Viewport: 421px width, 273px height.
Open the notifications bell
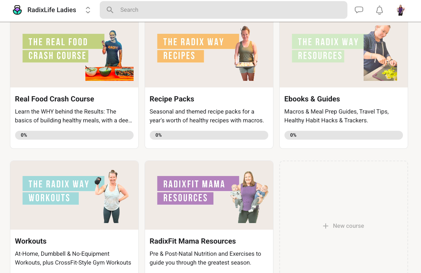click(x=379, y=10)
